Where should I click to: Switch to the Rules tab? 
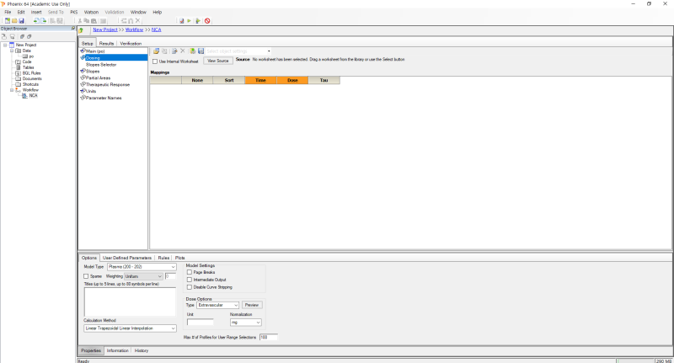point(163,258)
